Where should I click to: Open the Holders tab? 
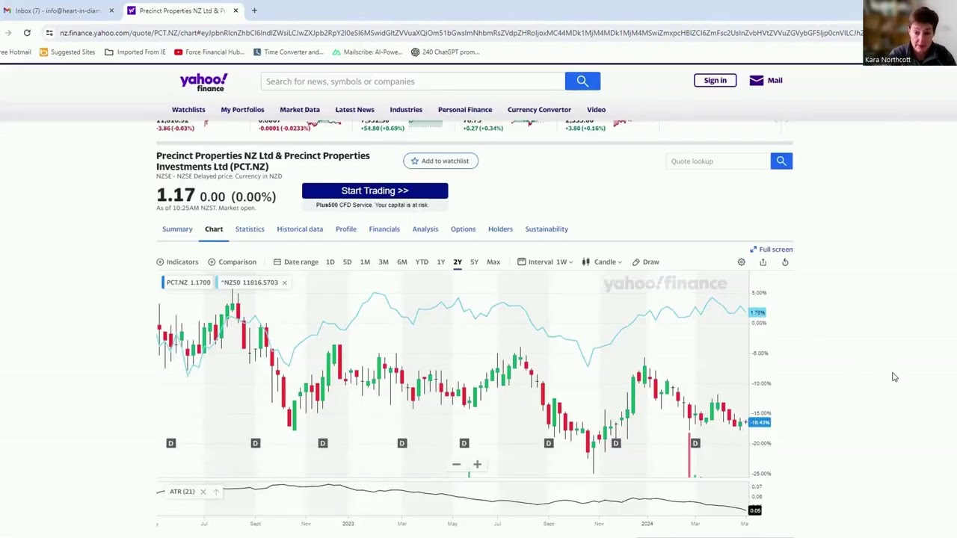coord(500,229)
